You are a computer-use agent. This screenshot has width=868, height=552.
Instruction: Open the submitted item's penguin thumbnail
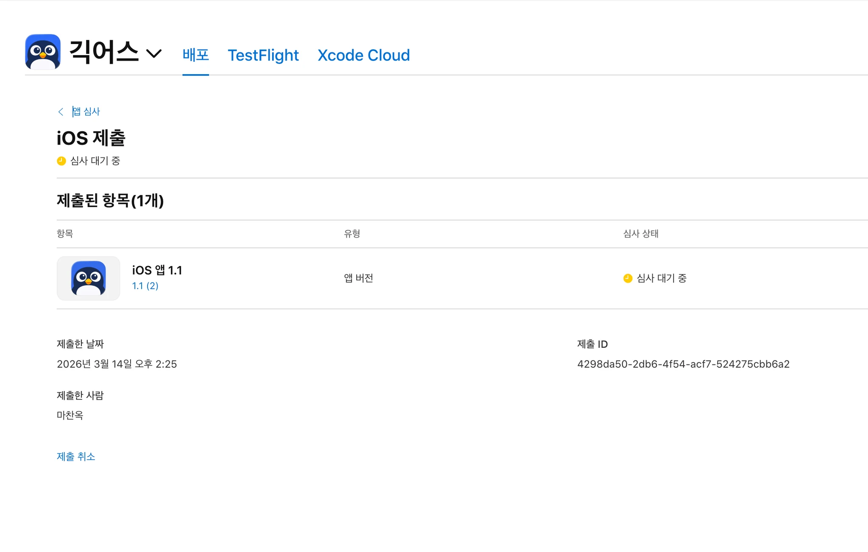coord(88,278)
